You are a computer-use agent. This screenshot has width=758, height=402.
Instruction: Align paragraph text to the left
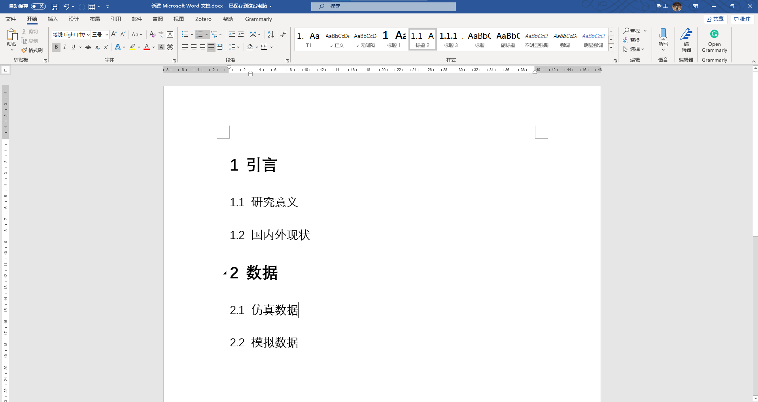click(185, 47)
